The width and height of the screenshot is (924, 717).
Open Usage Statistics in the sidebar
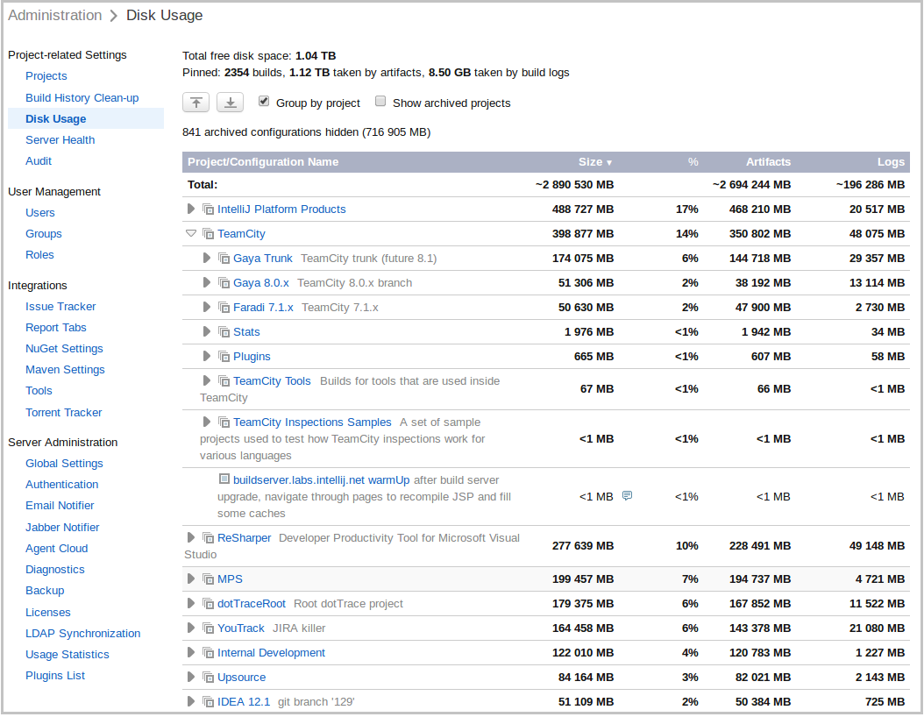tap(67, 654)
